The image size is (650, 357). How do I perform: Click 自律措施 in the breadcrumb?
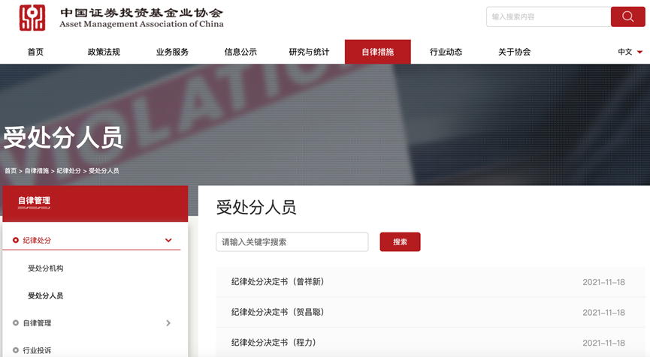37,171
